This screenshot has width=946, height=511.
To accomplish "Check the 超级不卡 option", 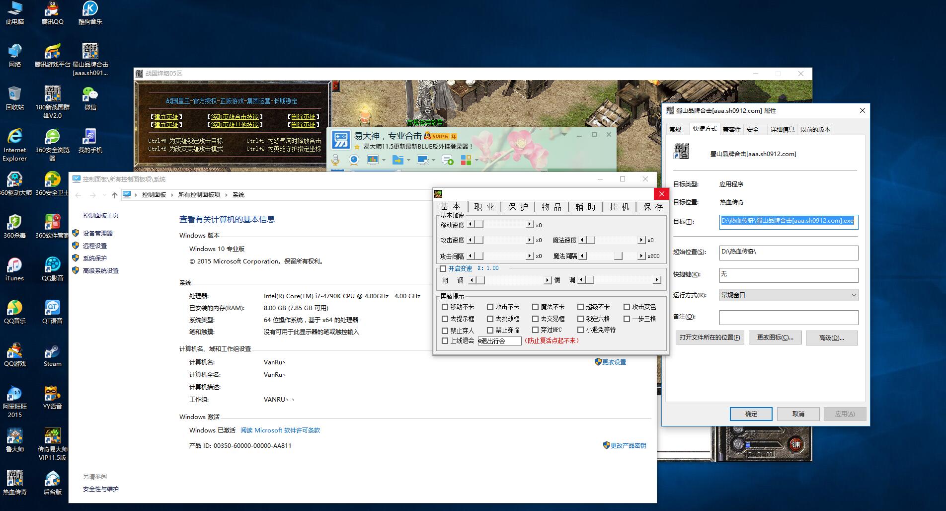I will click(x=581, y=307).
